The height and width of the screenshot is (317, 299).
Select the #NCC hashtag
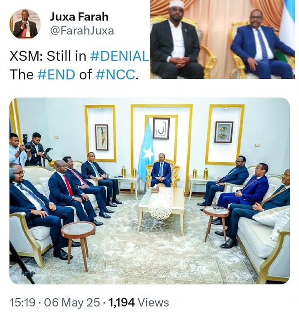coord(115,74)
